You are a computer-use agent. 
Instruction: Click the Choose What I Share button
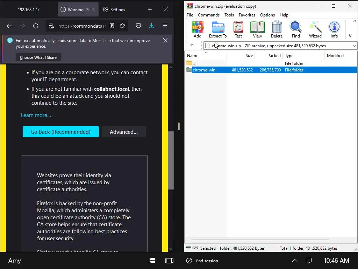pos(38,57)
